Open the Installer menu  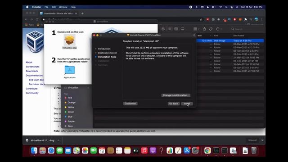pyautogui.click(x=36, y=7)
